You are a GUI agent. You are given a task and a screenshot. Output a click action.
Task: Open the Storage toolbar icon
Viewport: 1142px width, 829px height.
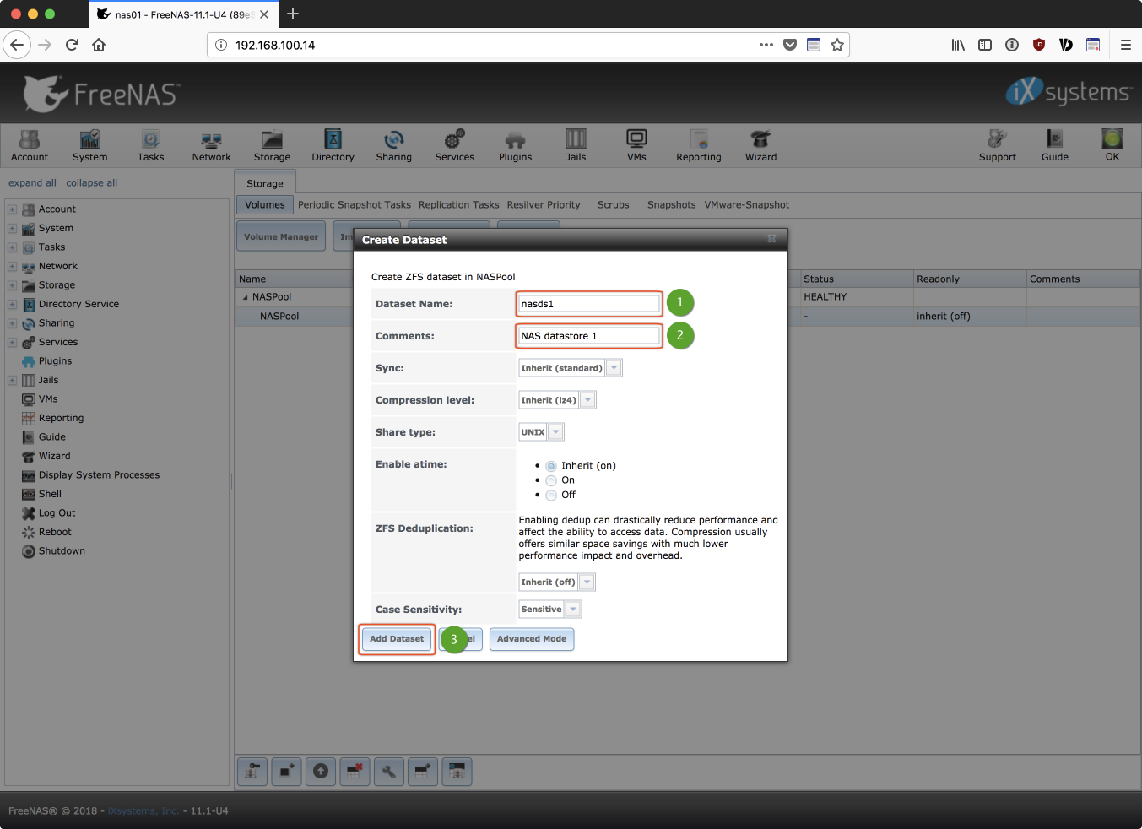point(272,145)
